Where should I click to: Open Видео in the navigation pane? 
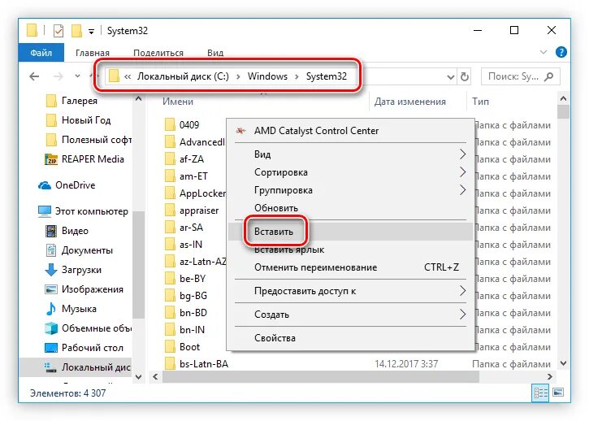(x=67, y=231)
